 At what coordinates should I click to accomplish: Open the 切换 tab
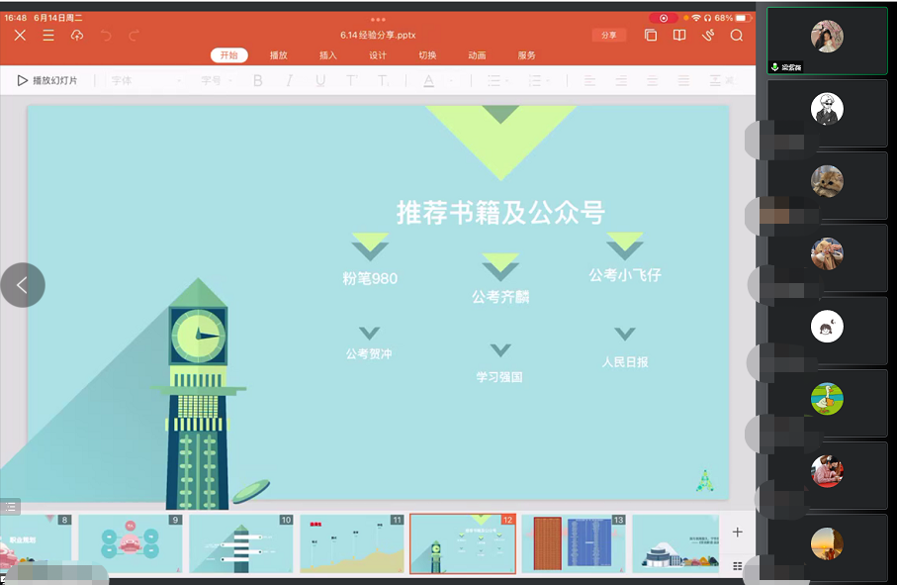[x=427, y=55]
